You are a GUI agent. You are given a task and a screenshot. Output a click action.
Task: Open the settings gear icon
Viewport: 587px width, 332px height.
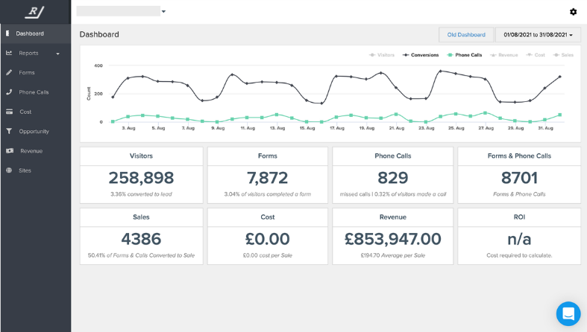coord(573,12)
